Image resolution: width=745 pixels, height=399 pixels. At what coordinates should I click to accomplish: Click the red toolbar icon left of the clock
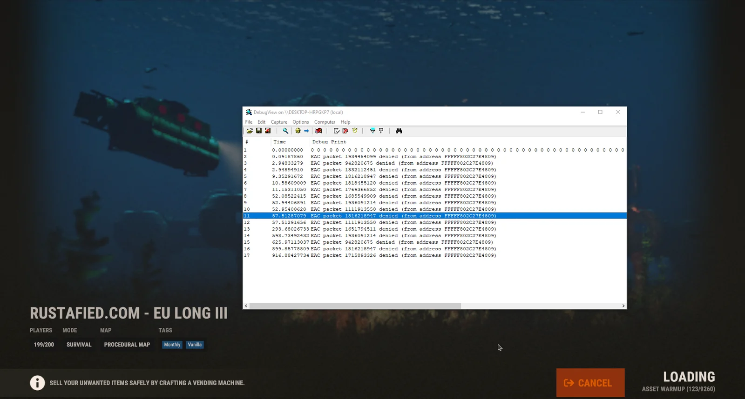point(345,131)
